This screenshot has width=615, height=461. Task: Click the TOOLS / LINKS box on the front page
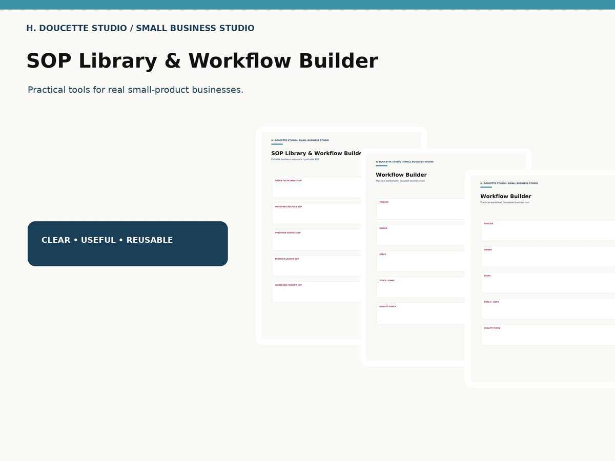(x=548, y=309)
